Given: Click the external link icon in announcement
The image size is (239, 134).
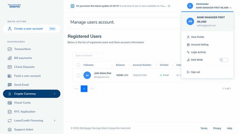Looking at the screenshot, I should pos(169,6).
